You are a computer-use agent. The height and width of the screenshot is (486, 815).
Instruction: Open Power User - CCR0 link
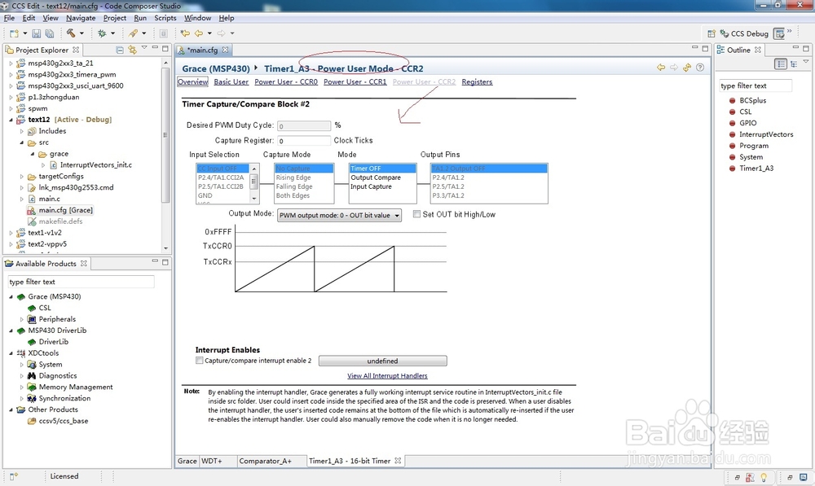[x=286, y=82]
